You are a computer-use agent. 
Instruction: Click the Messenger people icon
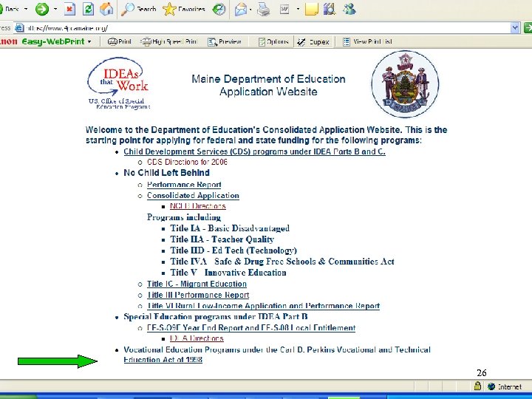[x=349, y=9]
